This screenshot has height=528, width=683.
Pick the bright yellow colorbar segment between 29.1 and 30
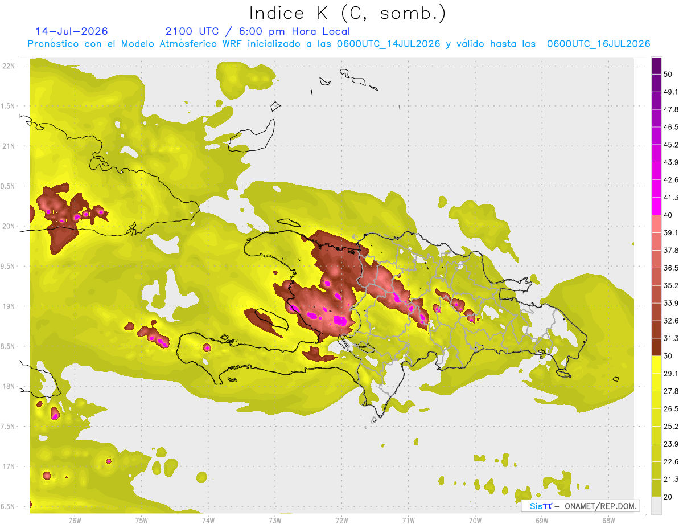click(x=656, y=365)
